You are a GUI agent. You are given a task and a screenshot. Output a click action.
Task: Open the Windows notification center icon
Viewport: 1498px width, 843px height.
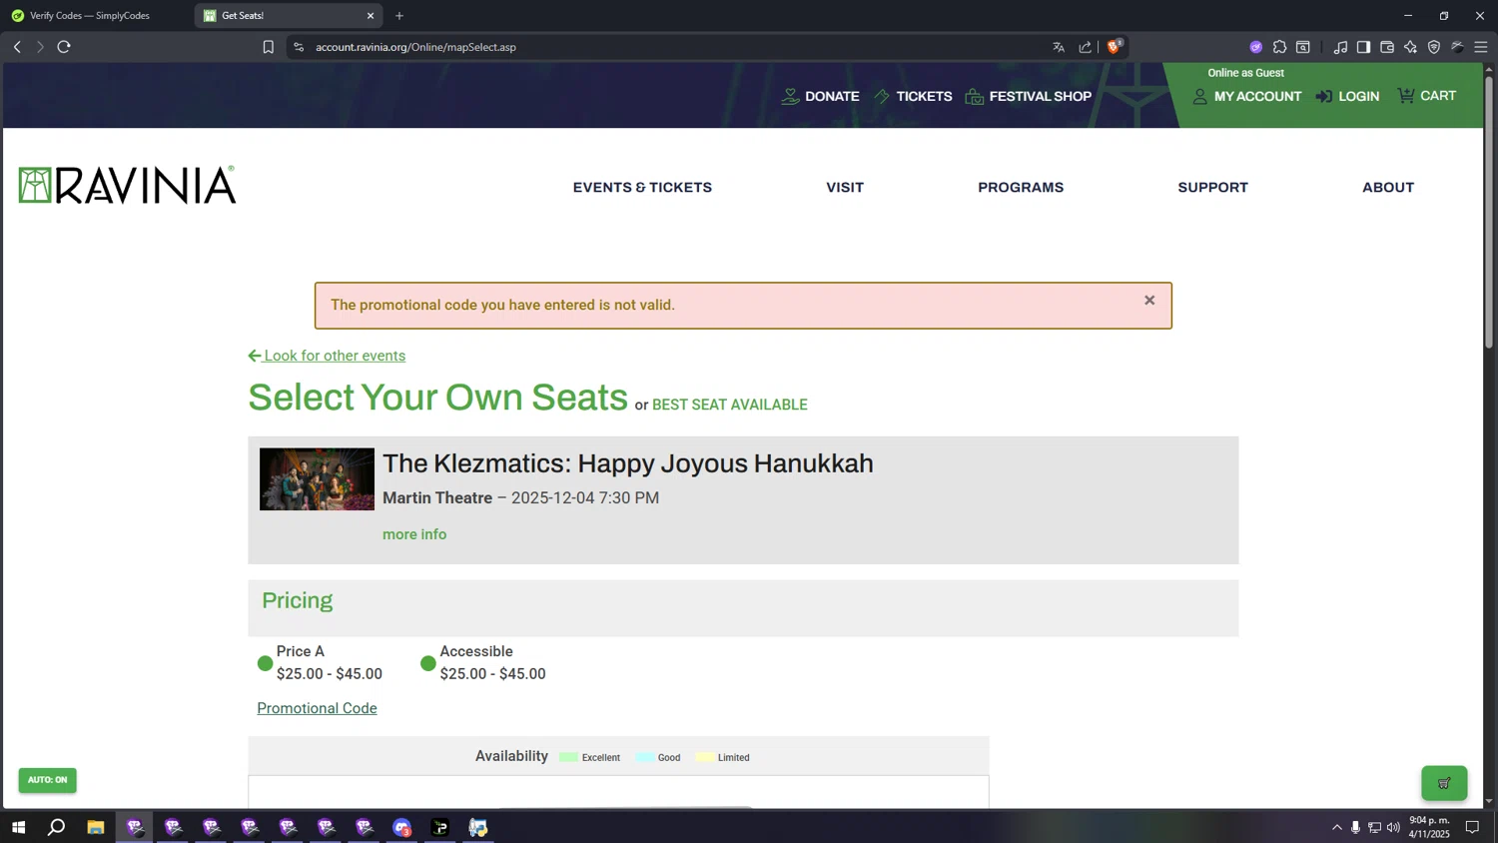click(1472, 827)
